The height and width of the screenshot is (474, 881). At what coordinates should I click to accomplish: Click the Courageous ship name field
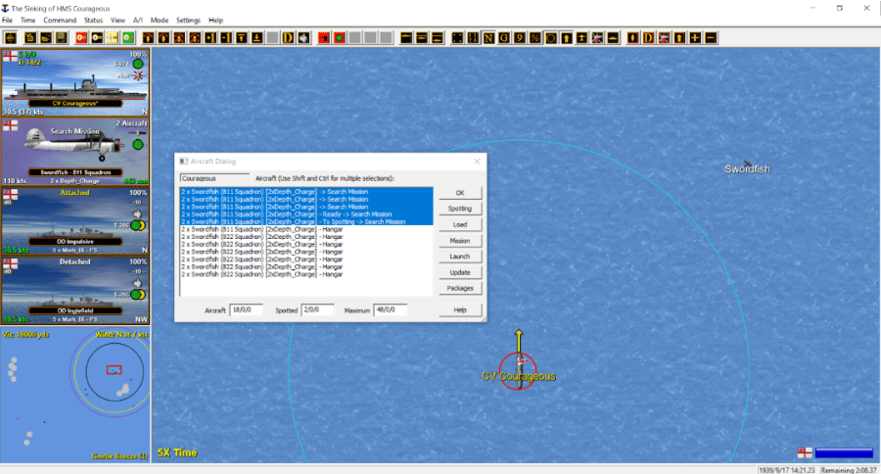coord(214,178)
